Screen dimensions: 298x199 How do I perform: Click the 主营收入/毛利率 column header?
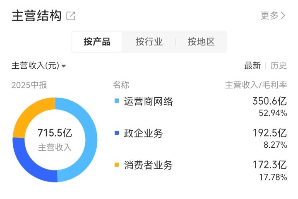pos(256,85)
